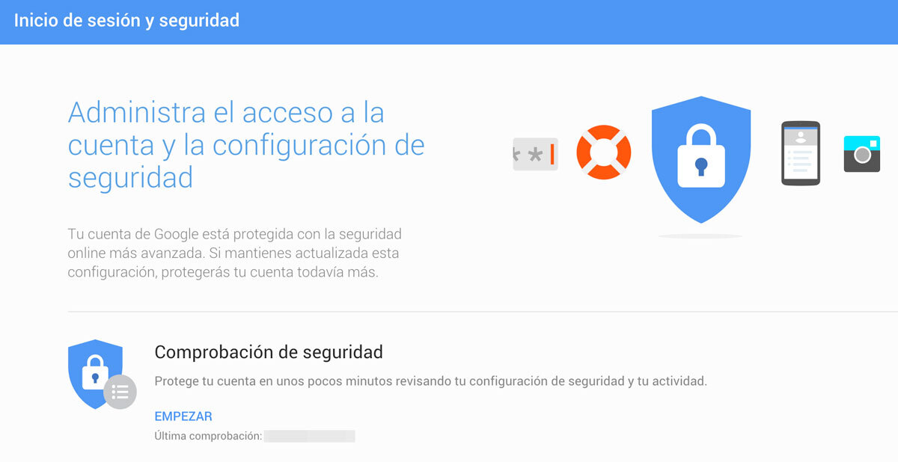
Task: Open the Comprobación de seguridad heading
Action: [269, 351]
